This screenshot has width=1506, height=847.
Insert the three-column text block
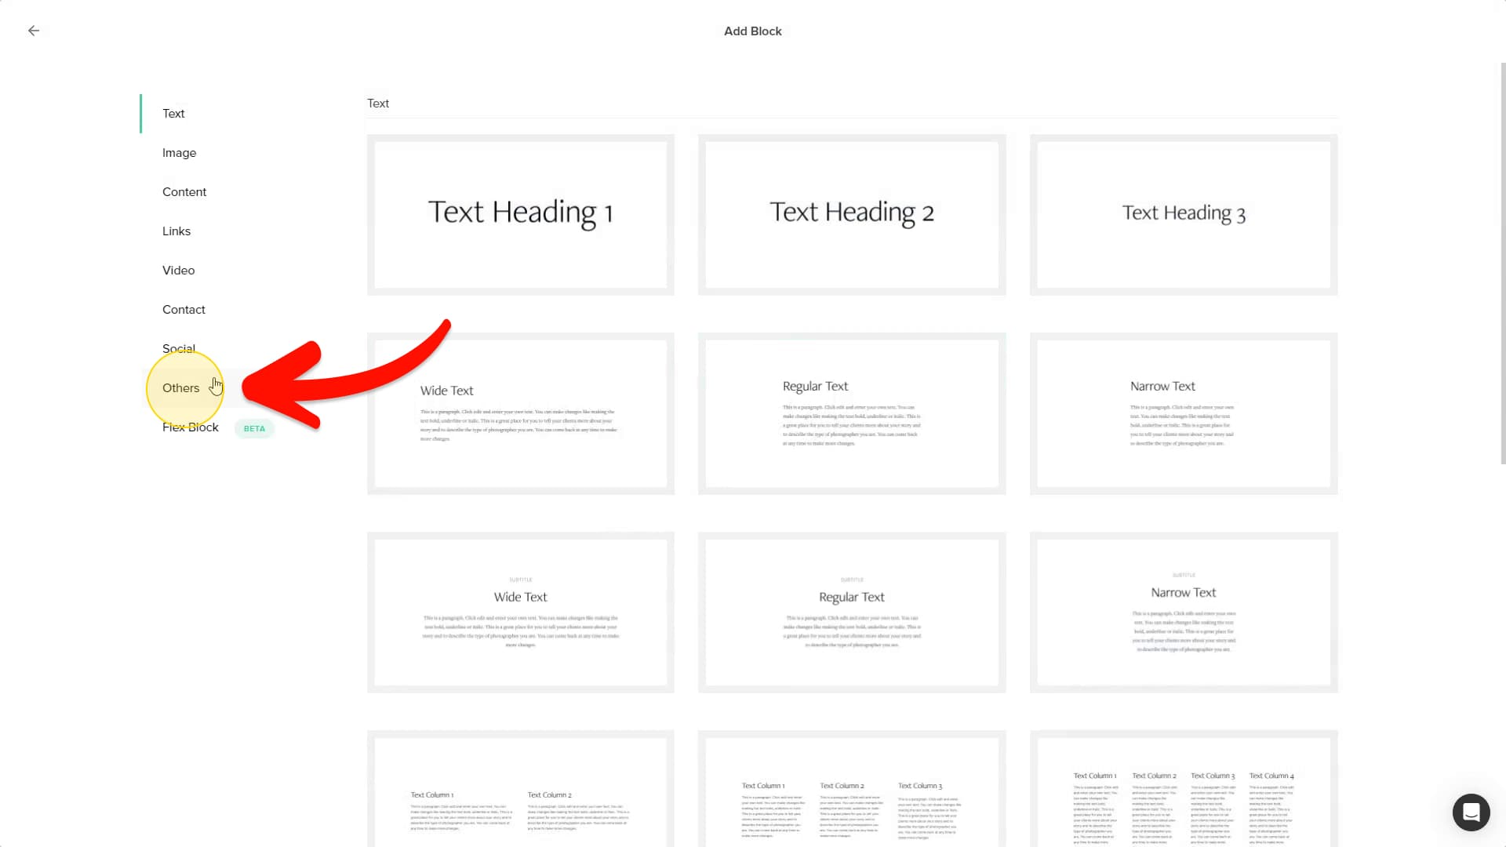coord(852,789)
